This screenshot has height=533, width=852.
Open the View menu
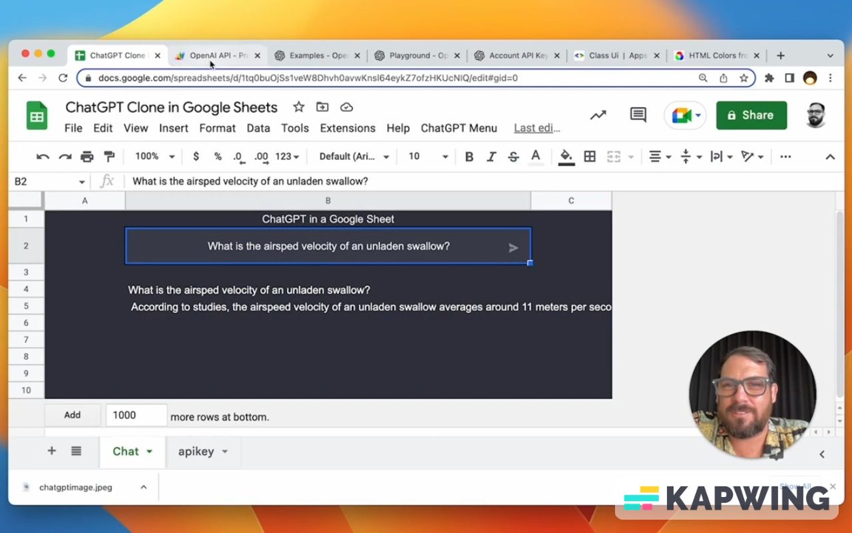pos(136,128)
